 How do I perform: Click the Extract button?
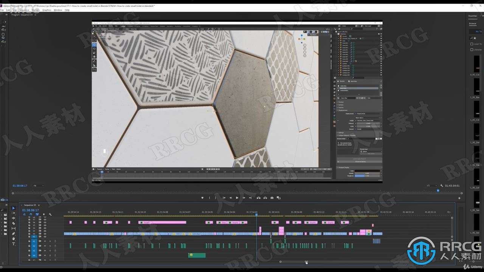tap(265, 198)
